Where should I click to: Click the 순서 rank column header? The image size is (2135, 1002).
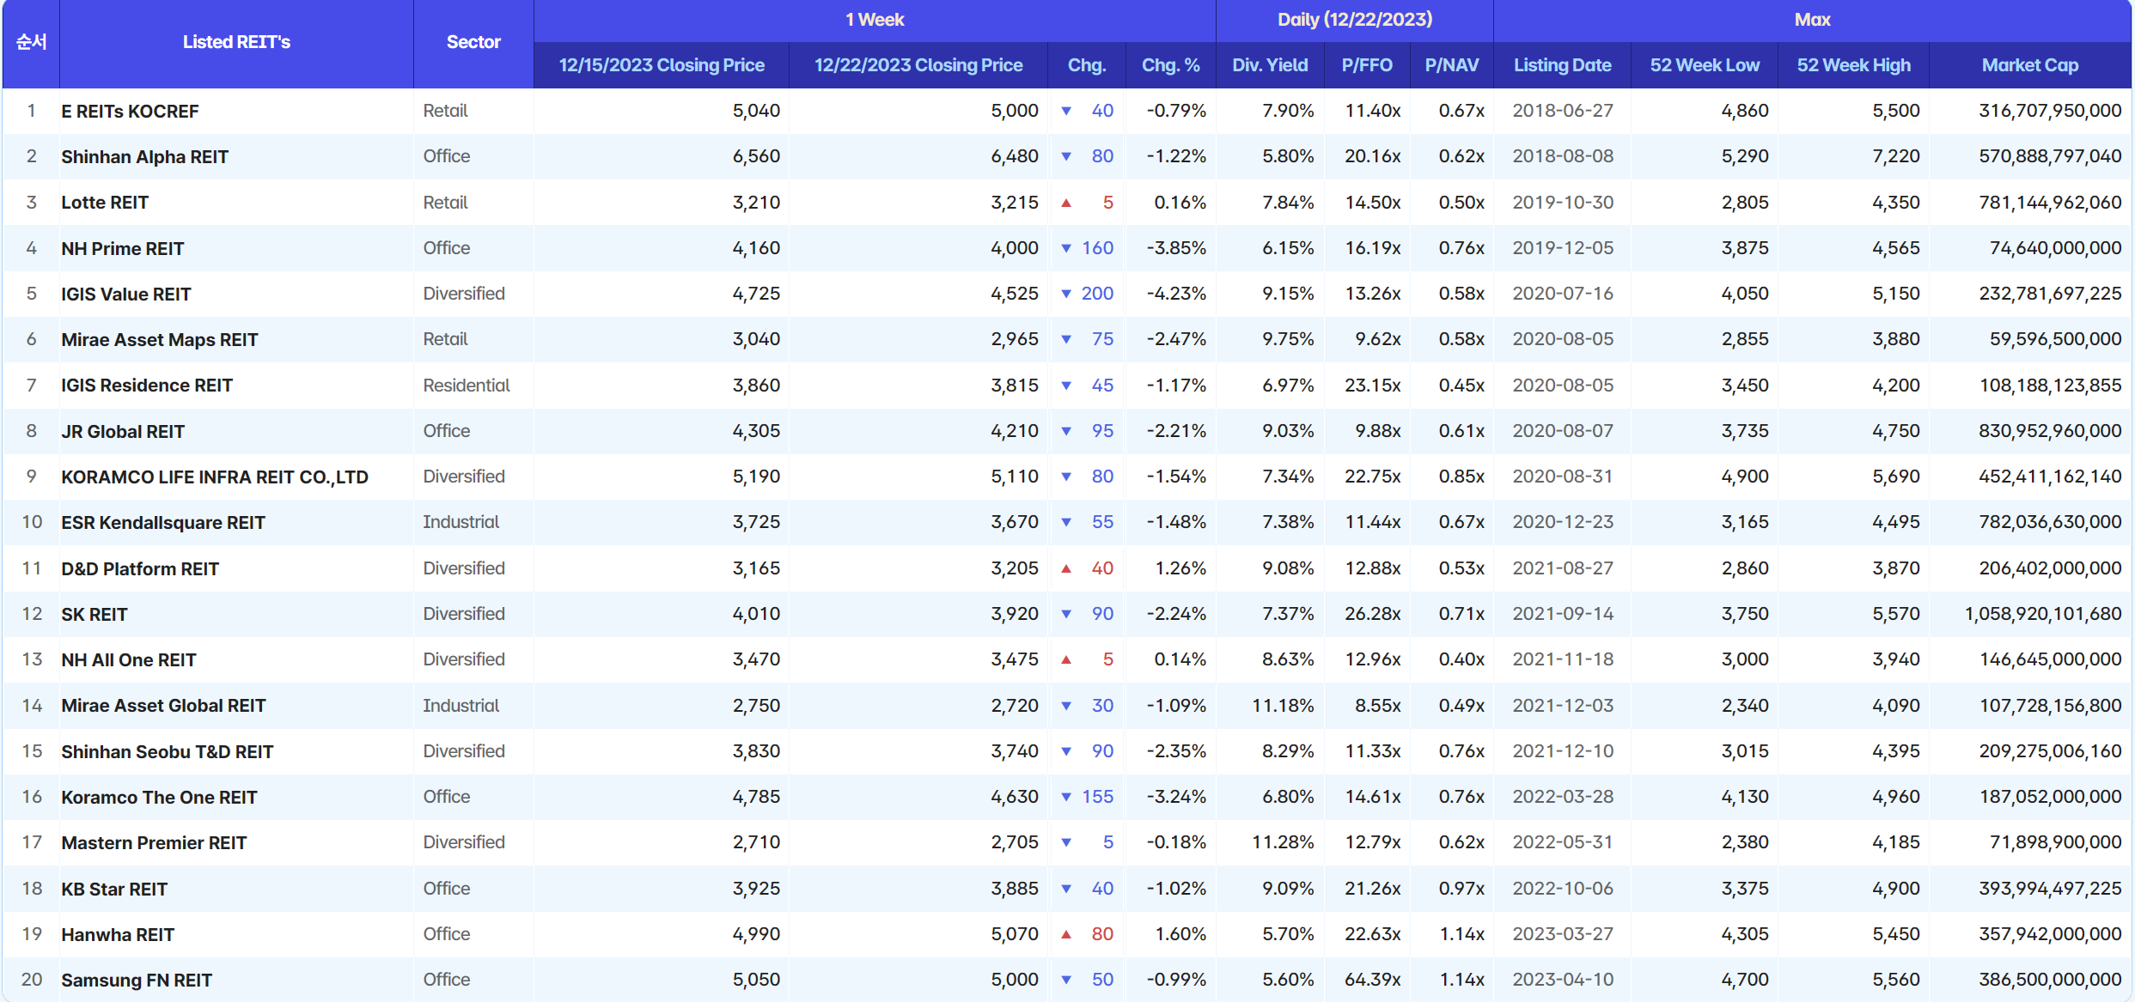point(31,42)
